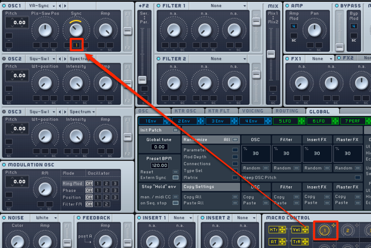Click Macro Control knob 2
Image resolution: width=371 pixels, height=248 pixels.
[x=348, y=230]
